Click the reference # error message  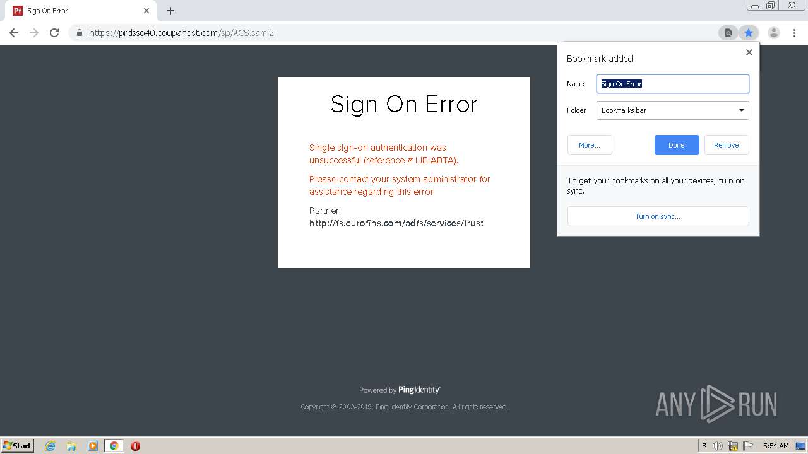point(384,154)
